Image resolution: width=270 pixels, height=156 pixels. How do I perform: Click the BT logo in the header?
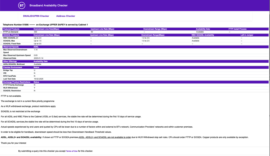pyautogui.click(x=22, y=5)
